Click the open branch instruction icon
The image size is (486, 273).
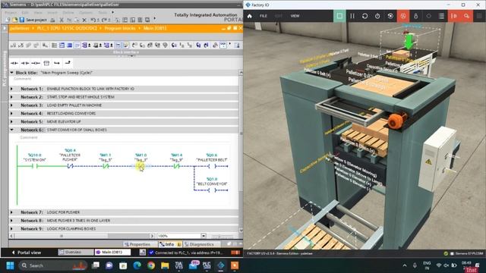[x=57, y=63]
